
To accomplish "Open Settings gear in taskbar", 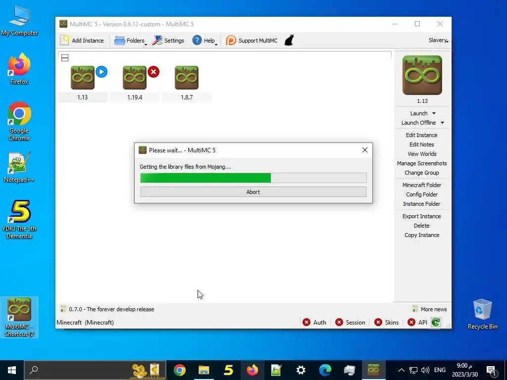I will click(x=301, y=370).
